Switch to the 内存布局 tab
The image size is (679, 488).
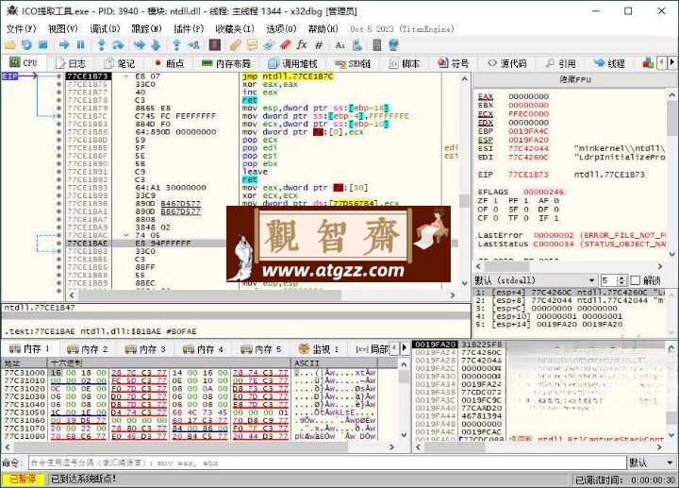click(x=226, y=63)
